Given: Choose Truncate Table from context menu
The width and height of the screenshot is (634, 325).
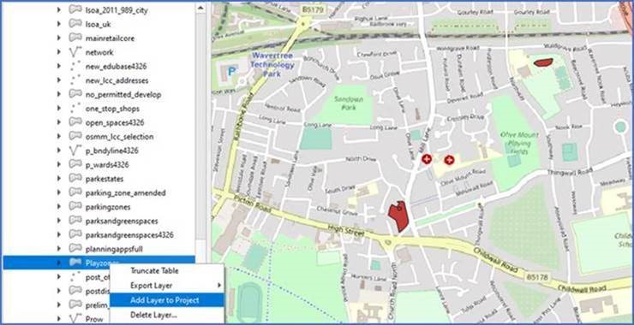Looking at the screenshot, I should tap(166, 271).
